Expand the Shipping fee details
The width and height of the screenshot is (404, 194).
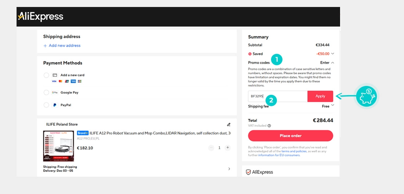[x=332, y=105]
